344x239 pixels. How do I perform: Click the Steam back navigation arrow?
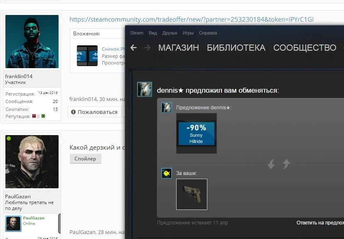(x=133, y=48)
